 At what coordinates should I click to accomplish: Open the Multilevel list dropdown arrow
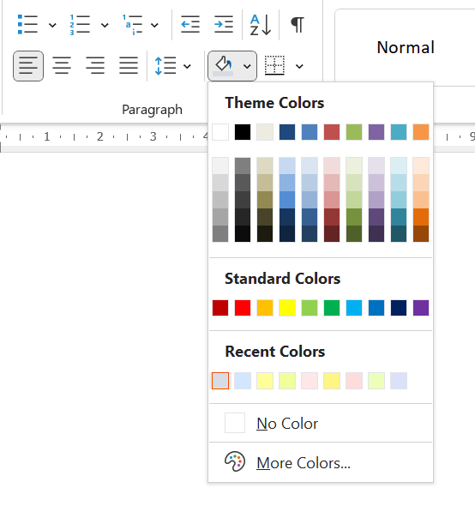pos(154,25)
